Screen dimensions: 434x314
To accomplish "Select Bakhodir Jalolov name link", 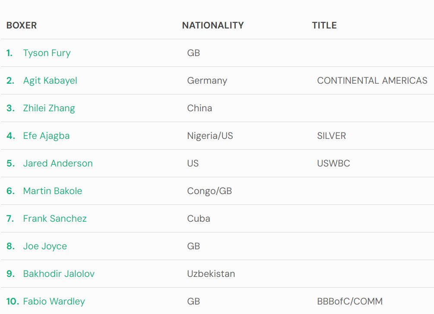I will coord(59,273).
